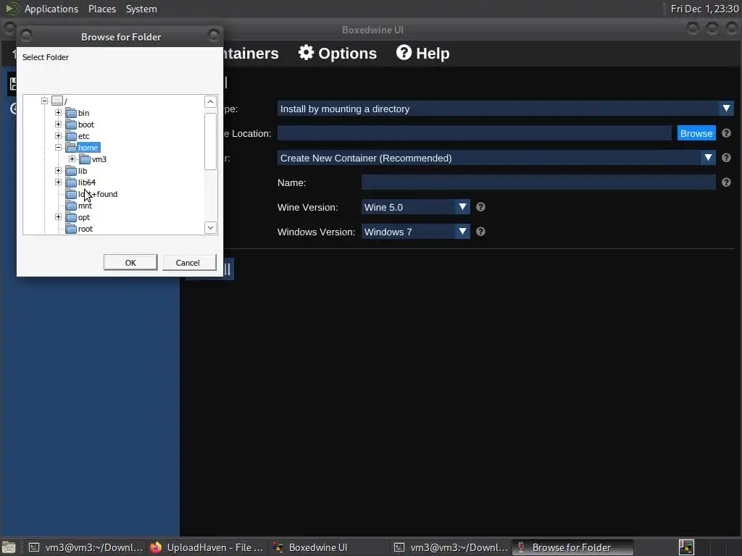The width and height of the screenshot is (742, 556).
Task: Select the opt folder icon
Action: [x=71, y=217]
